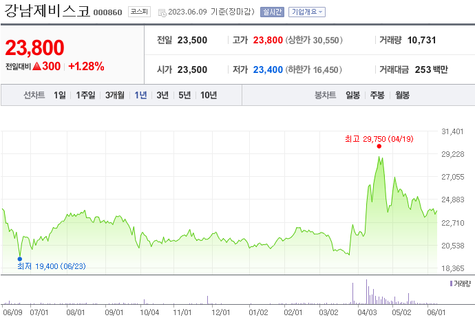The width and height of the screenshot is (475, 322).
Task: Open the 월봉 monthly candle chart
Action: click(402, 96)
